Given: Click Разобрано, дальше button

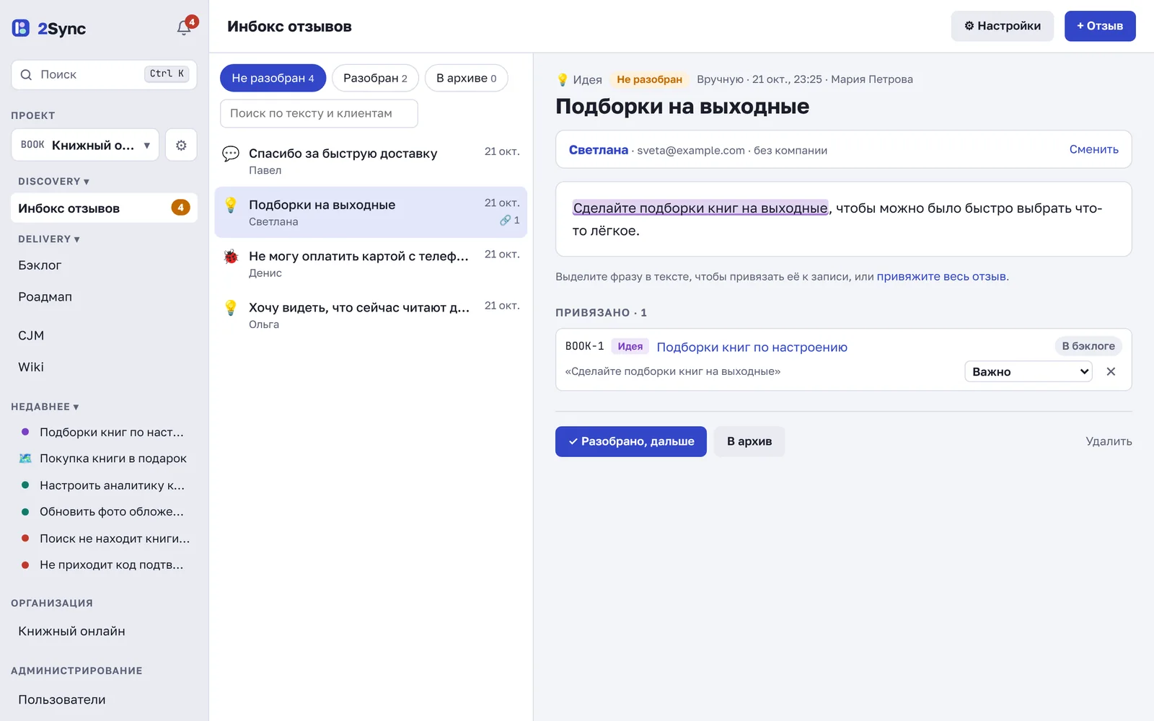Looking at the screenshot, I should 631,441.
